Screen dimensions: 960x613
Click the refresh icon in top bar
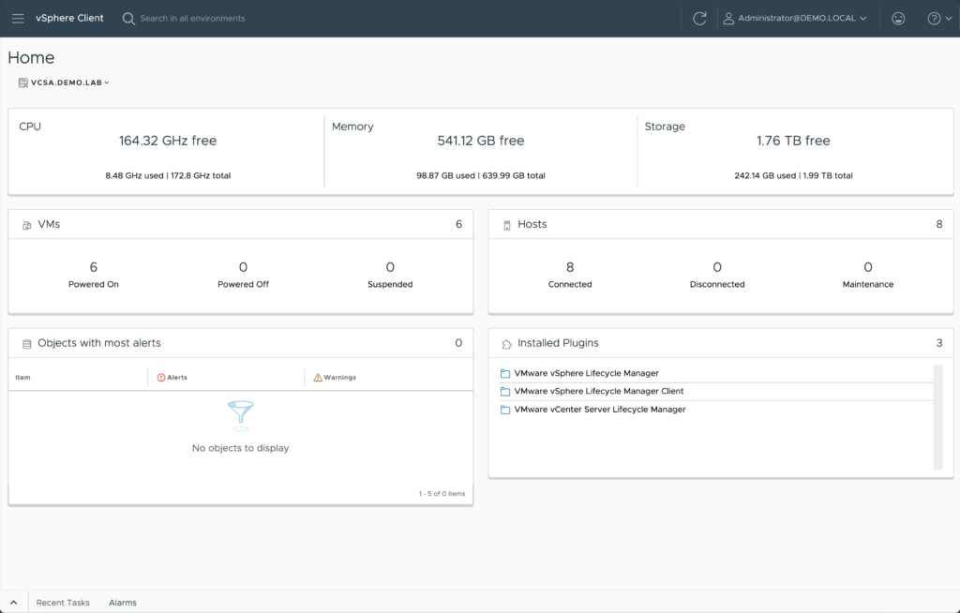[x=699, y=19]
